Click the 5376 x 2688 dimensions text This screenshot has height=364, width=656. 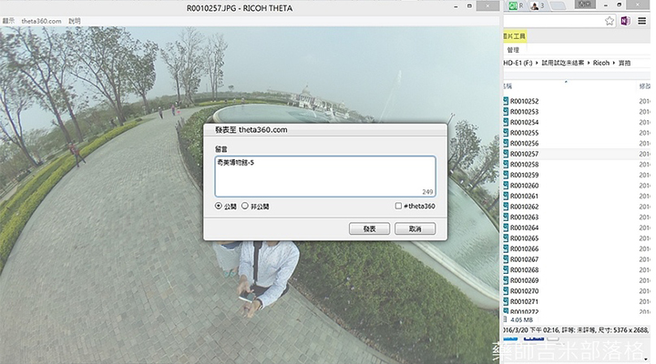point(630,330)
